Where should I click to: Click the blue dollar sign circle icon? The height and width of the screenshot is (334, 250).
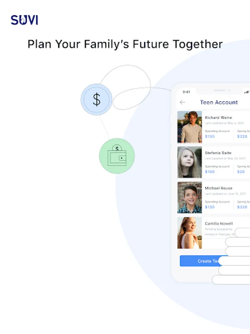96,99
